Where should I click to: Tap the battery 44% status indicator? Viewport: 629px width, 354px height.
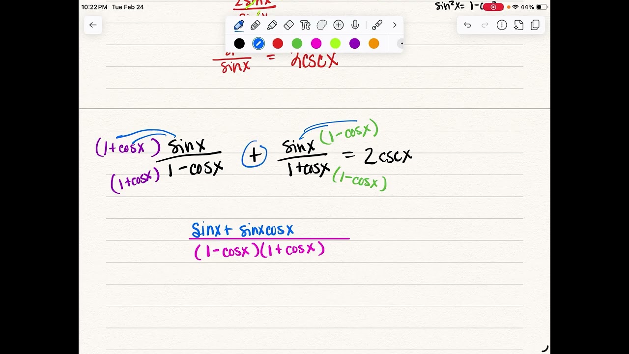(534, 7)
